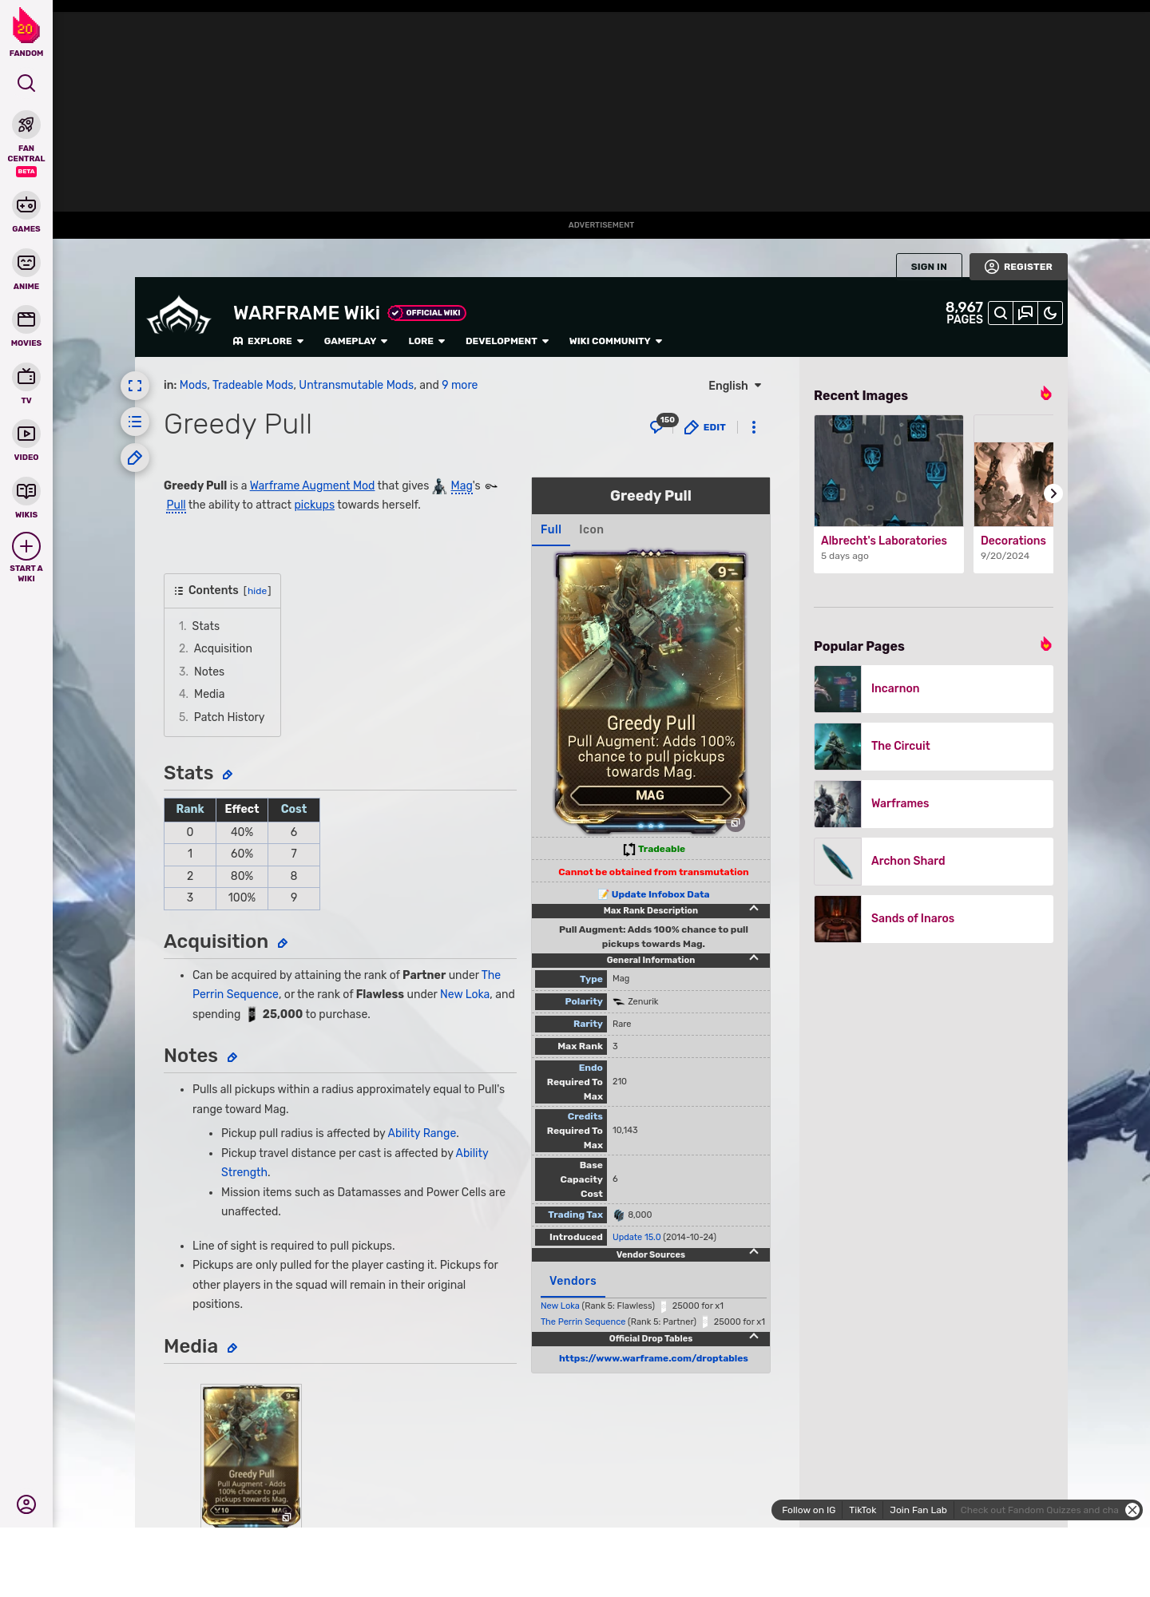Screen dimensions: 1150x1597
Task: Click the Popular Pages flame icon
Action: 1046,644
